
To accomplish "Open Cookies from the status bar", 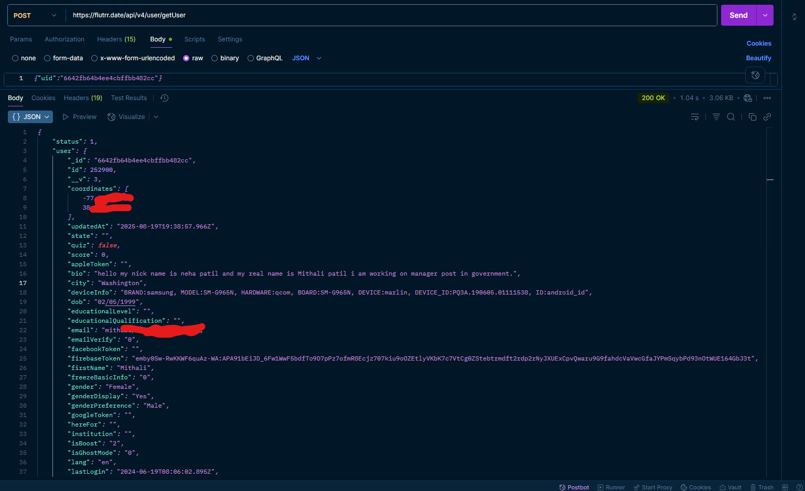I will coord(696,487).
